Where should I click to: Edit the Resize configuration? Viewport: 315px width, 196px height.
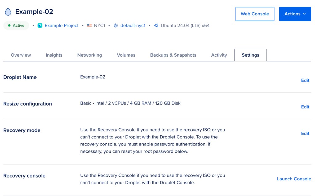point(305,107)
